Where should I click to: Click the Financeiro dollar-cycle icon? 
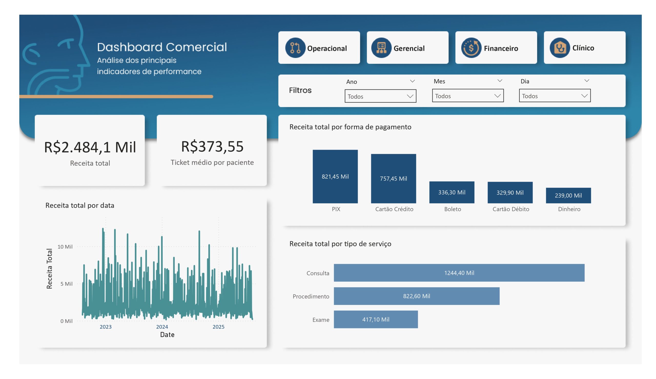point(471,48)
